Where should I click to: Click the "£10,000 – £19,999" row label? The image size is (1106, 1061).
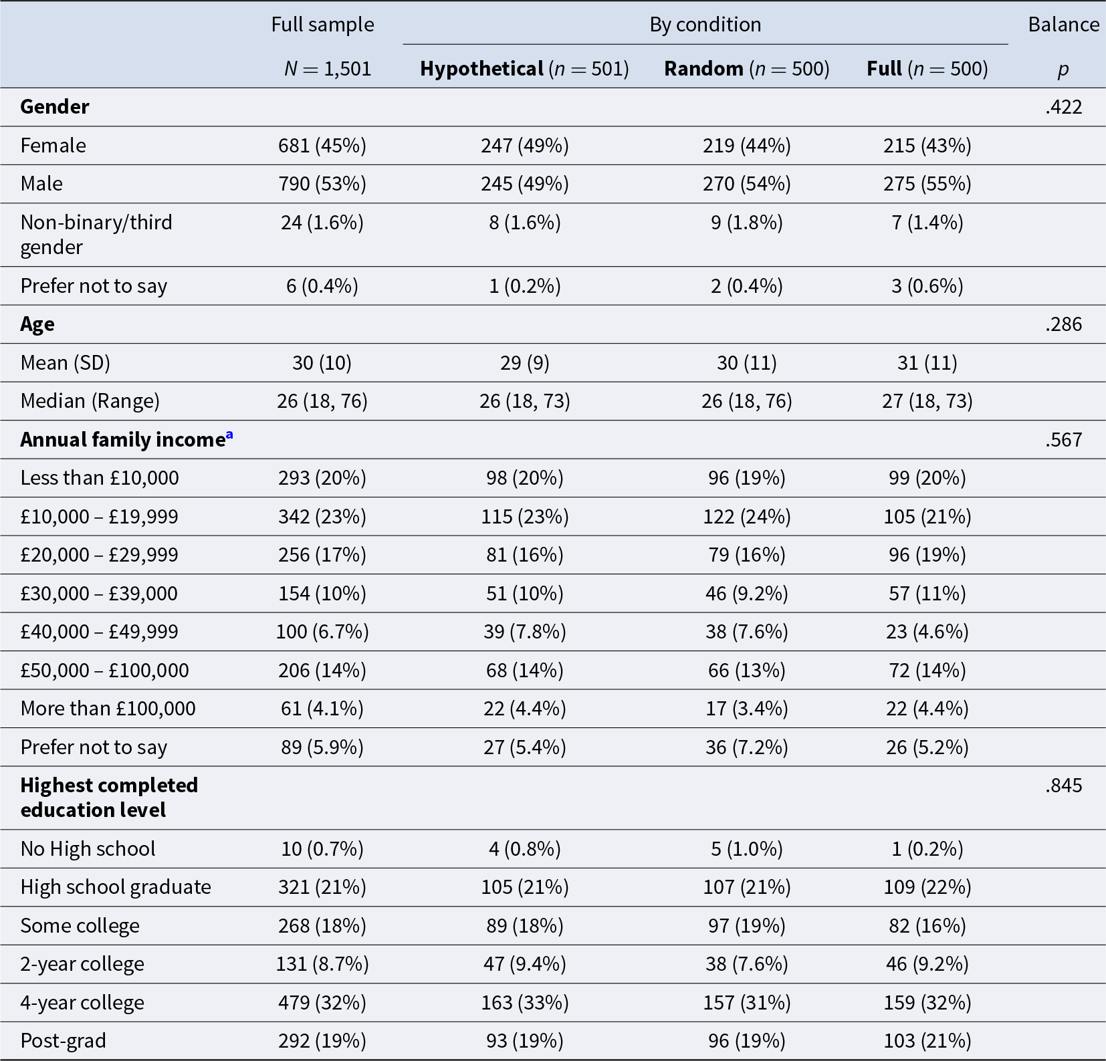[x=100, y=517]
